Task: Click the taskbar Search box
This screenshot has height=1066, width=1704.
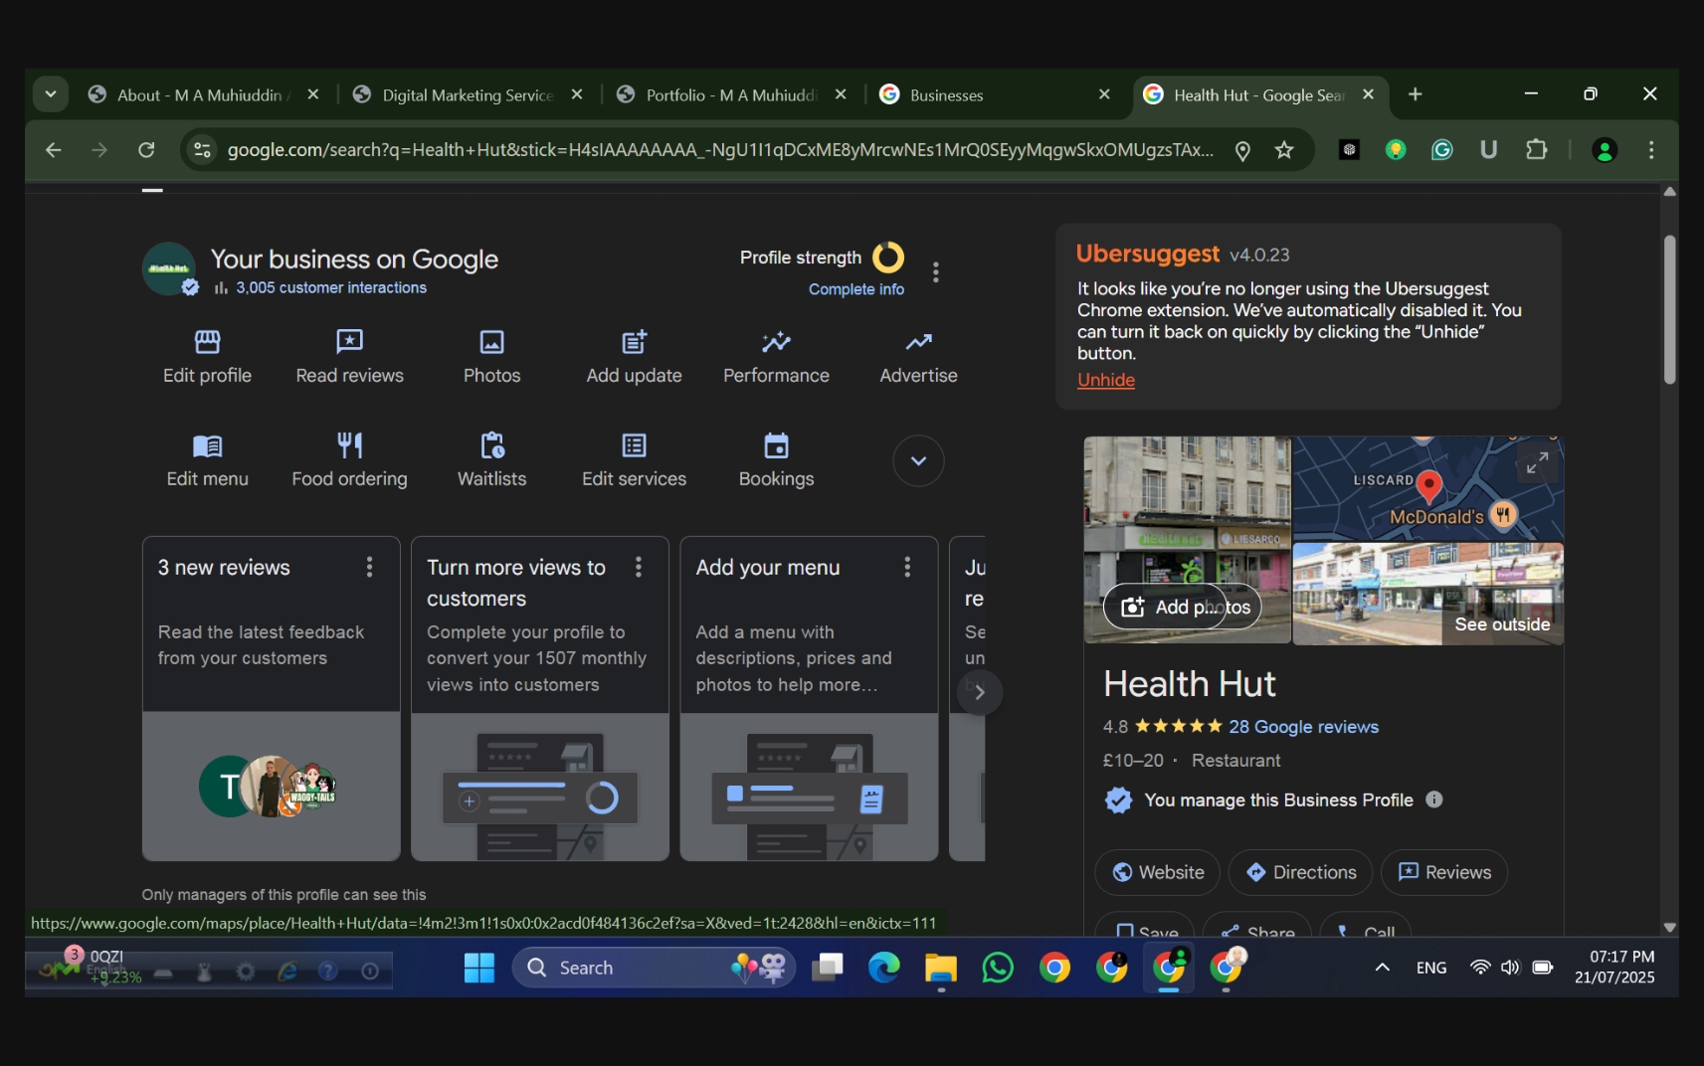Action: pyautogui.click(x=654, y=968)
